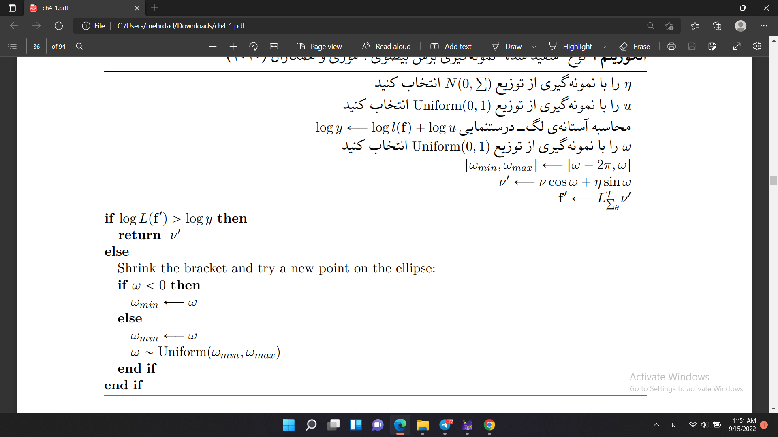Click the Erase tool icon
The image size is (778, 437).
(x=622, y=47)
